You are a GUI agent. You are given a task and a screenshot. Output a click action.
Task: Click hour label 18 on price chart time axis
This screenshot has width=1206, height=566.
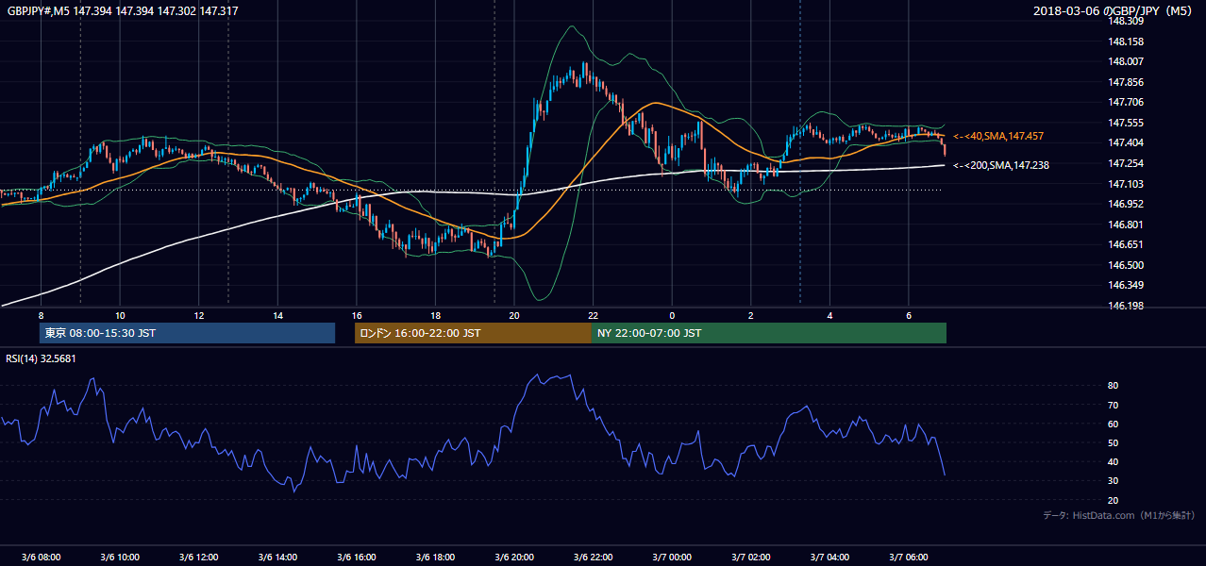435,315
